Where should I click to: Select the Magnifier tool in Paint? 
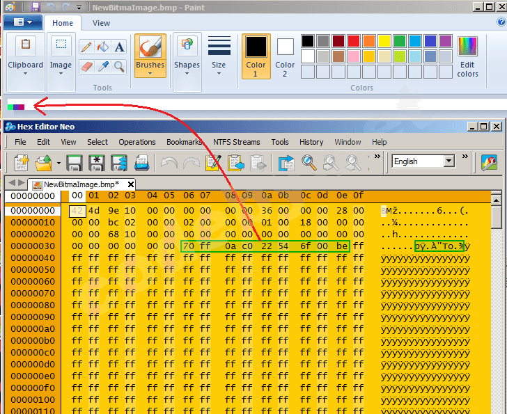click(120, 67)
